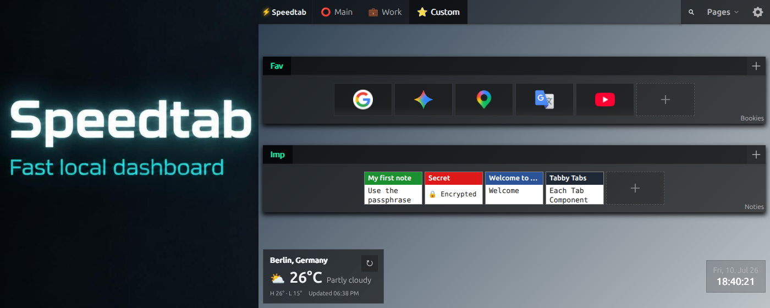
Task: Click the H 26° · L 15° text
Action: 286,294
